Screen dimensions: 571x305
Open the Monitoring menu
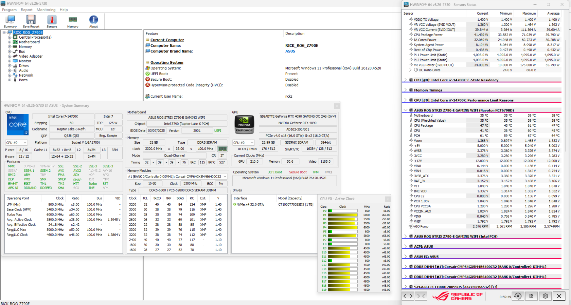click(x=46, y=10)
